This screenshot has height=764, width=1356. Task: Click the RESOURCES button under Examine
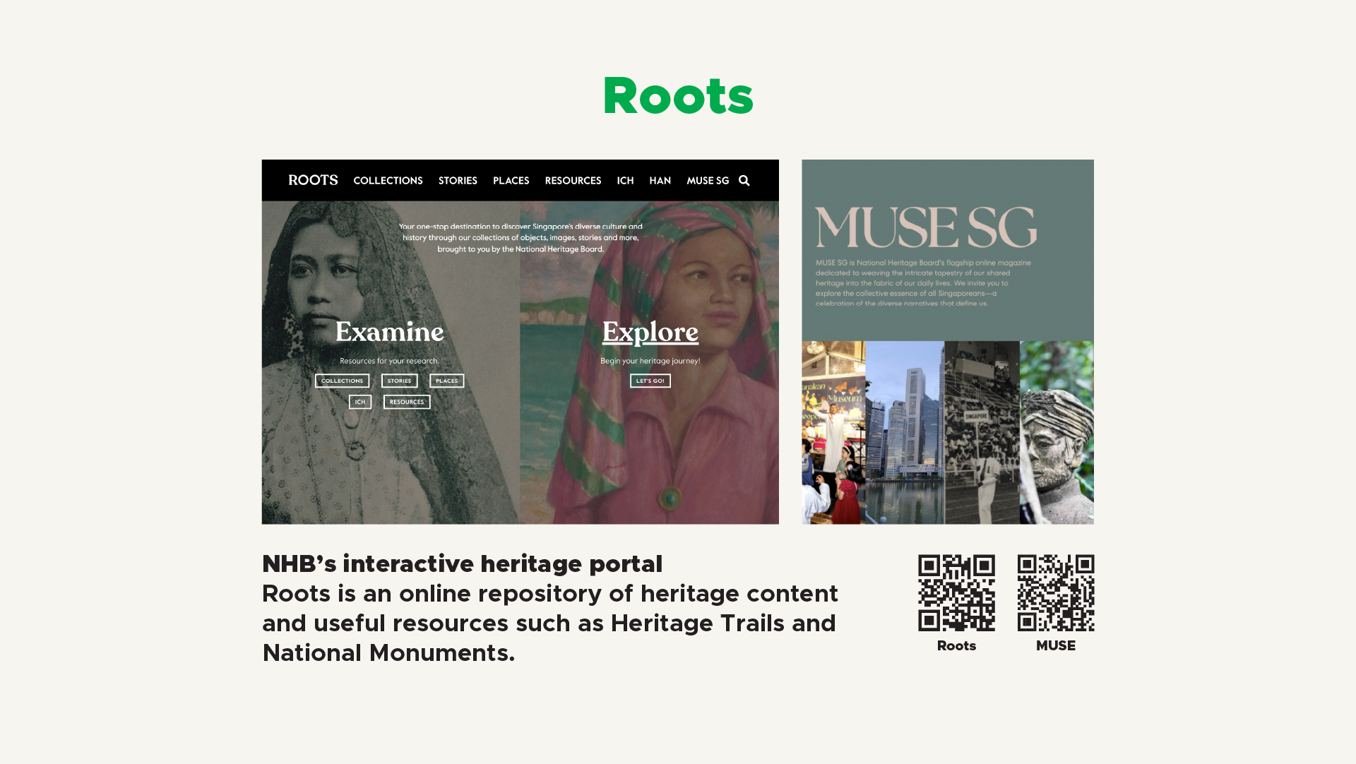point(407,402)
